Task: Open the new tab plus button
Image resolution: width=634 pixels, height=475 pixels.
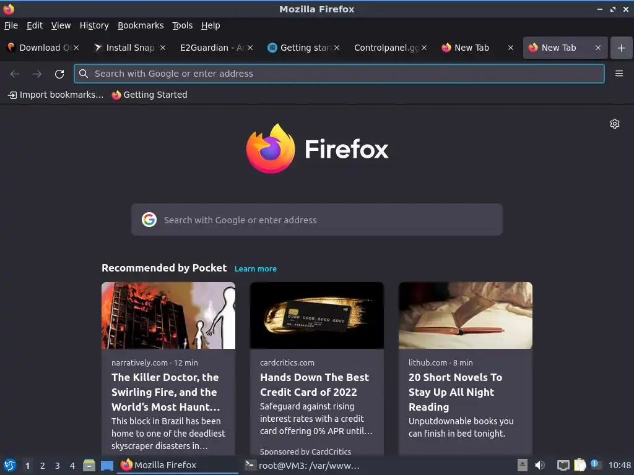Action: (x=621, y=48)
